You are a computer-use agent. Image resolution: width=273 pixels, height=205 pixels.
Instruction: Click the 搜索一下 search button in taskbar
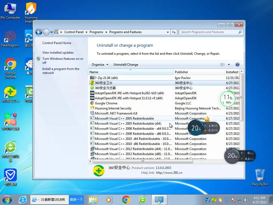(x=76, y=200)
